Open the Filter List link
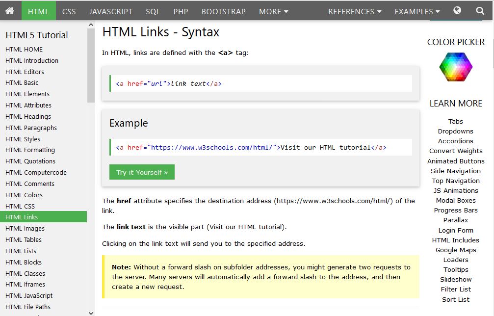The width and height of the screenshot is (494, 316). pyautogui.click(x=456, y=289)
